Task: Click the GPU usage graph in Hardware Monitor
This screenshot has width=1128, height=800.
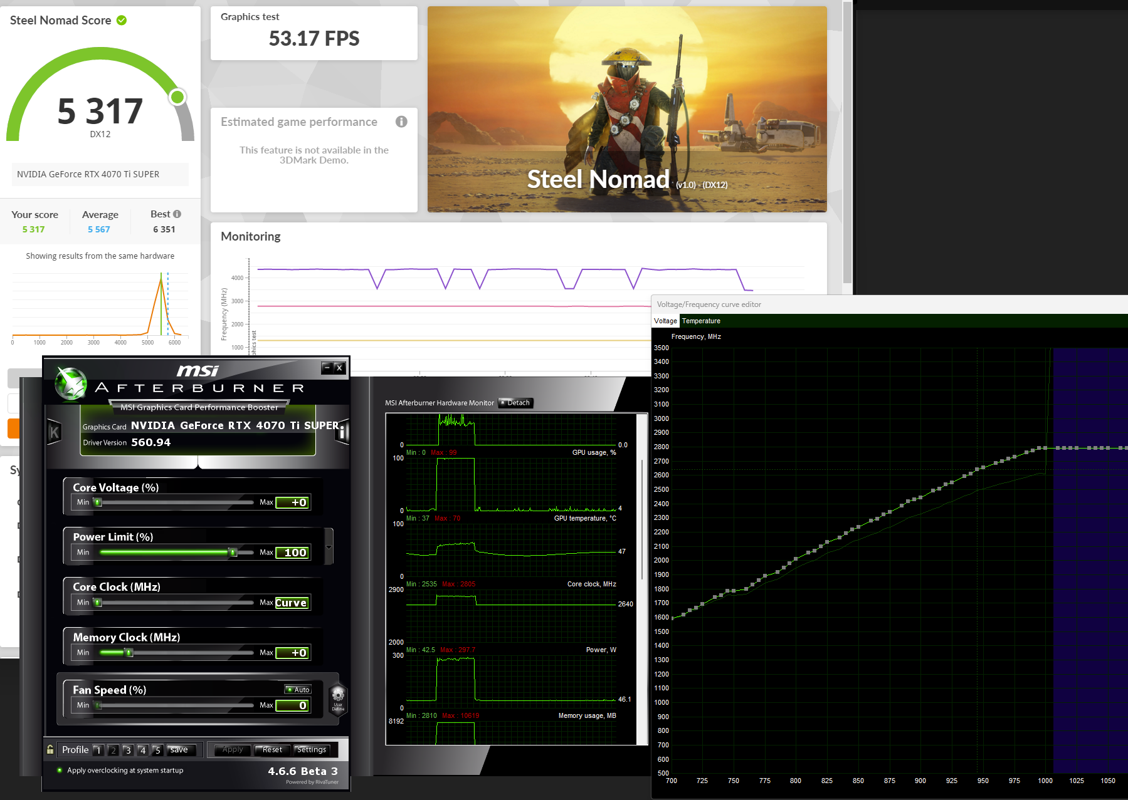Action: click(511, 485)
